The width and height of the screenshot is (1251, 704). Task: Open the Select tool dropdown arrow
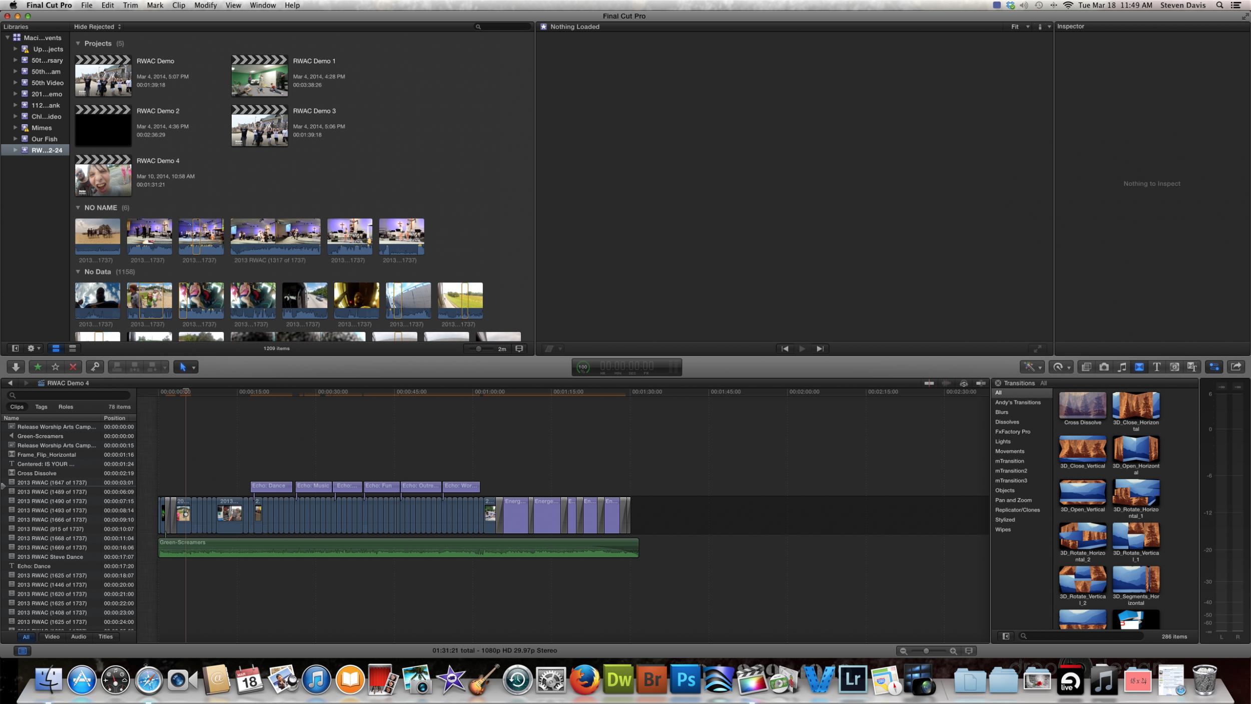[194, 368]
